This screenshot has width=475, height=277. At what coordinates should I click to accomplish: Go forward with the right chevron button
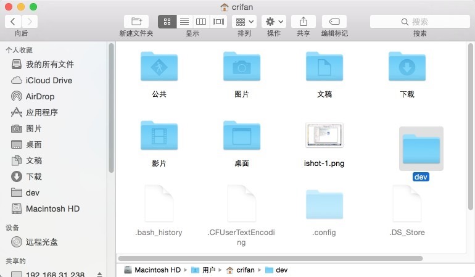pos(30,22)
